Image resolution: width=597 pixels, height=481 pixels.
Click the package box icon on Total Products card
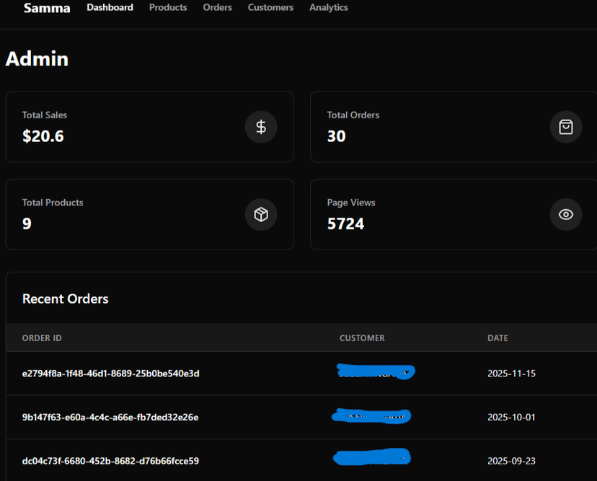[261, 214]
